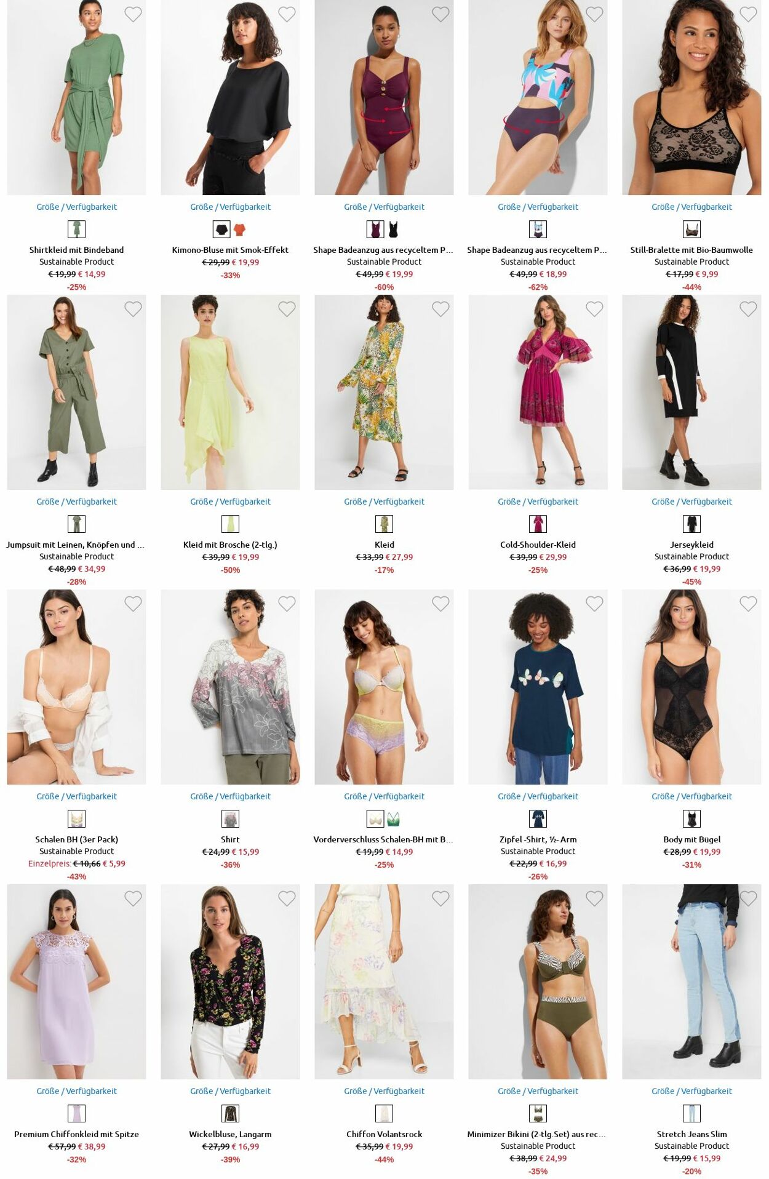769x1179 pixels.
Task: Add Shirtkleid mit Bindeband to wishlist
Action: pyautogui.click(x=133, y=14)
